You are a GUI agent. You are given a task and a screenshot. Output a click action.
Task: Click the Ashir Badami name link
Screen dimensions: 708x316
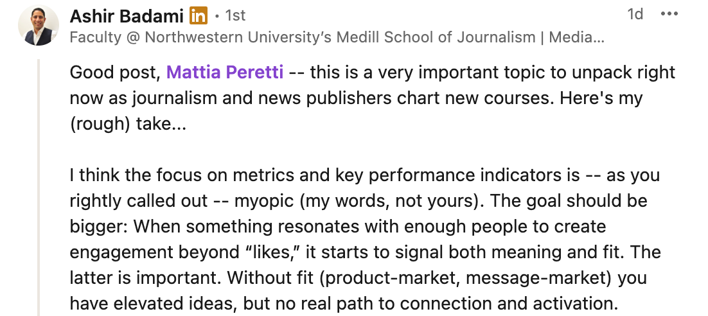[126, 15]
